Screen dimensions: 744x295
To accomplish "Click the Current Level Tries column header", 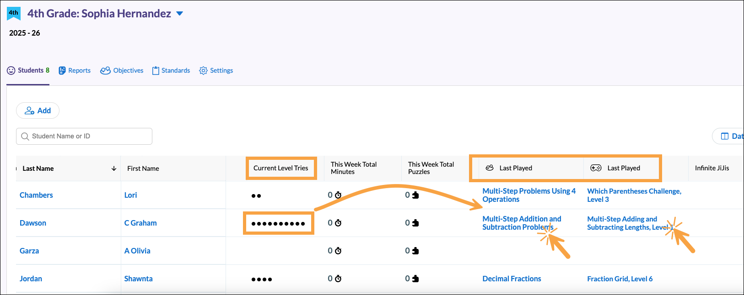I will [280, 168].
